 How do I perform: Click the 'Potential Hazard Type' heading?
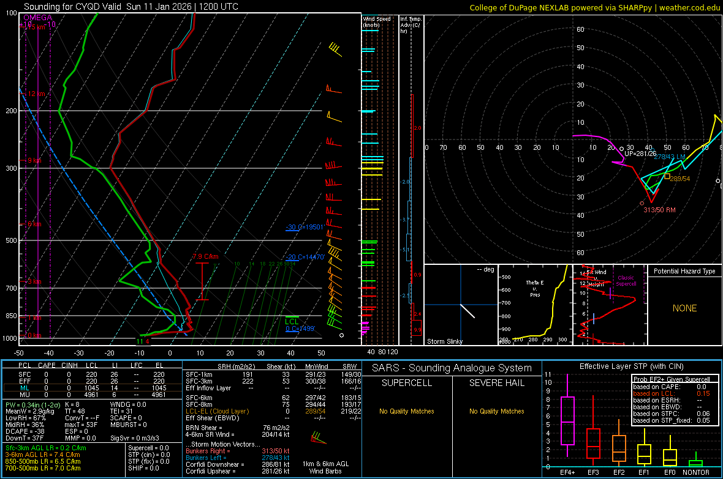(684, 271)
